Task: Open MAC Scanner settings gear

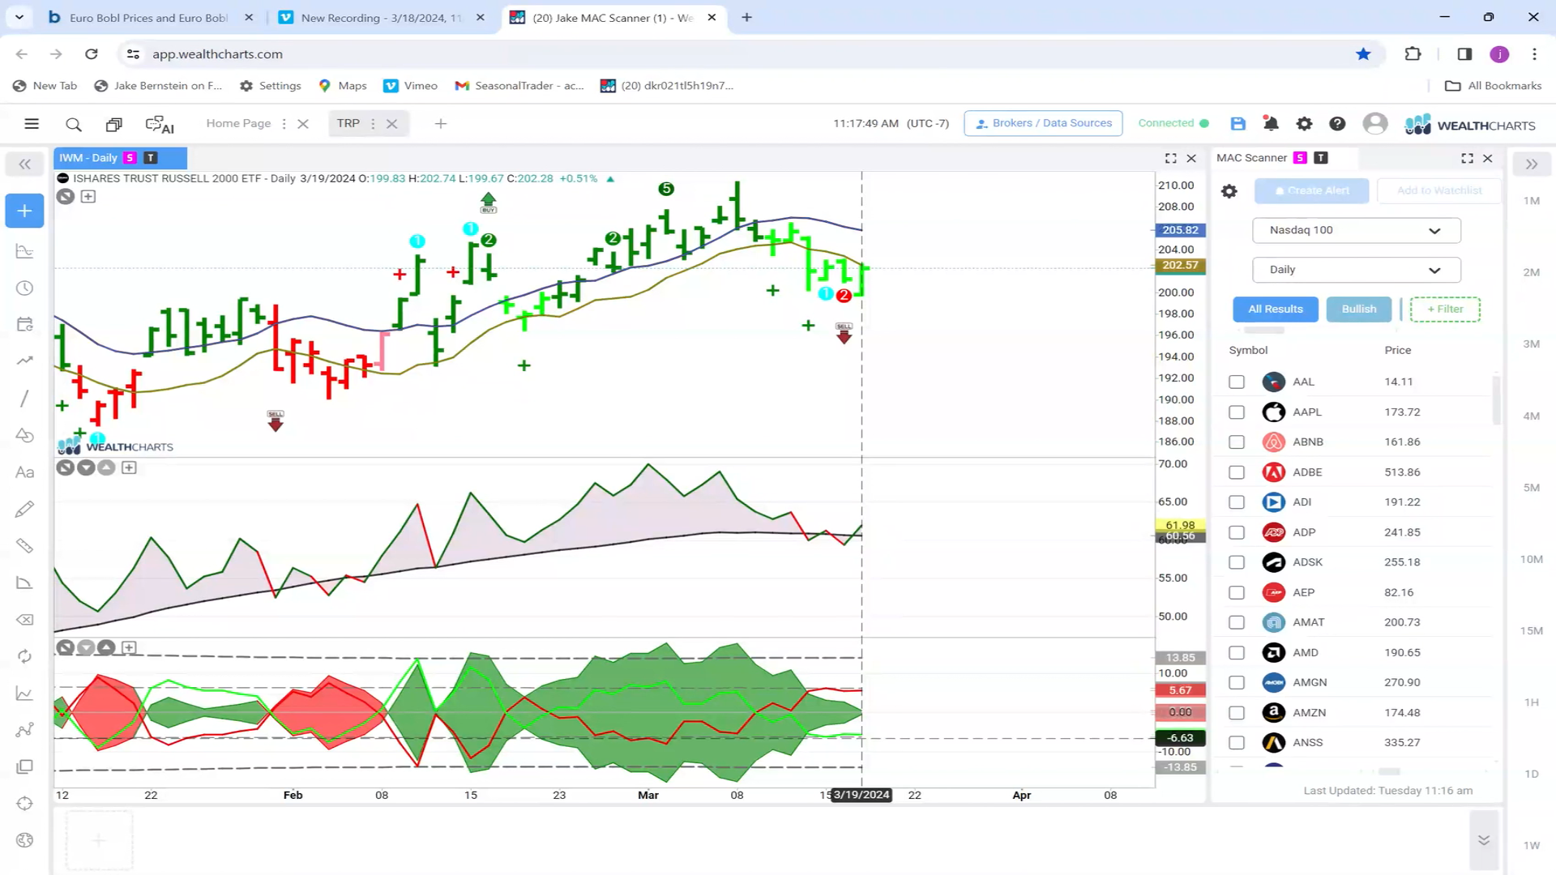Action: (1229, 191)
